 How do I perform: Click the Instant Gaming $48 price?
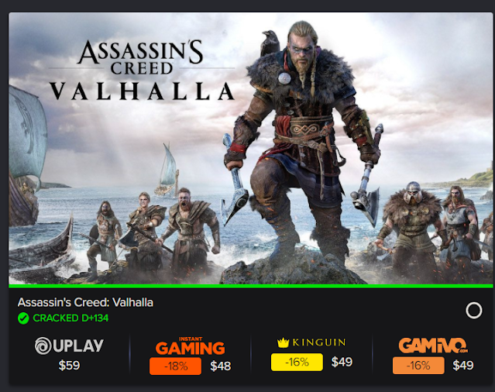click(220, 366)
